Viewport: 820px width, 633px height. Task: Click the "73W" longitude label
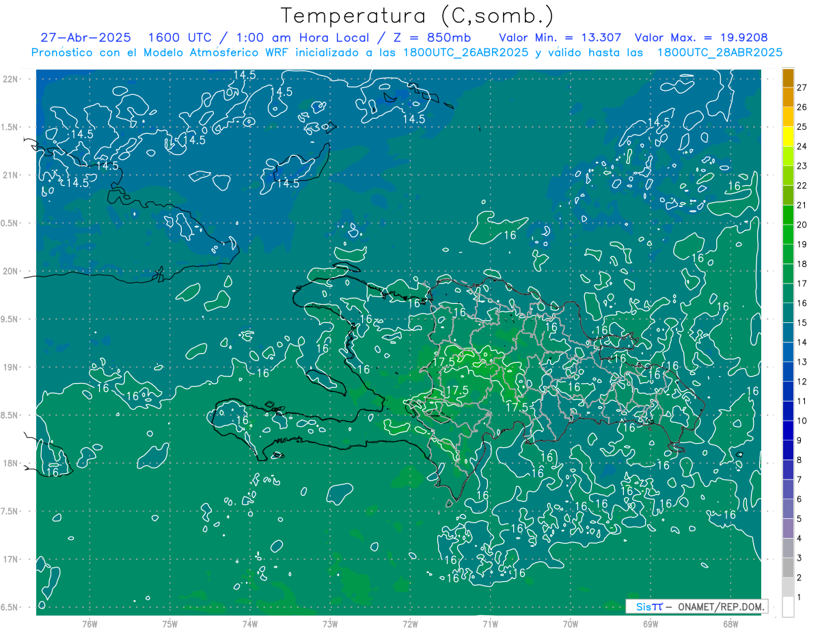click(330, 623)
